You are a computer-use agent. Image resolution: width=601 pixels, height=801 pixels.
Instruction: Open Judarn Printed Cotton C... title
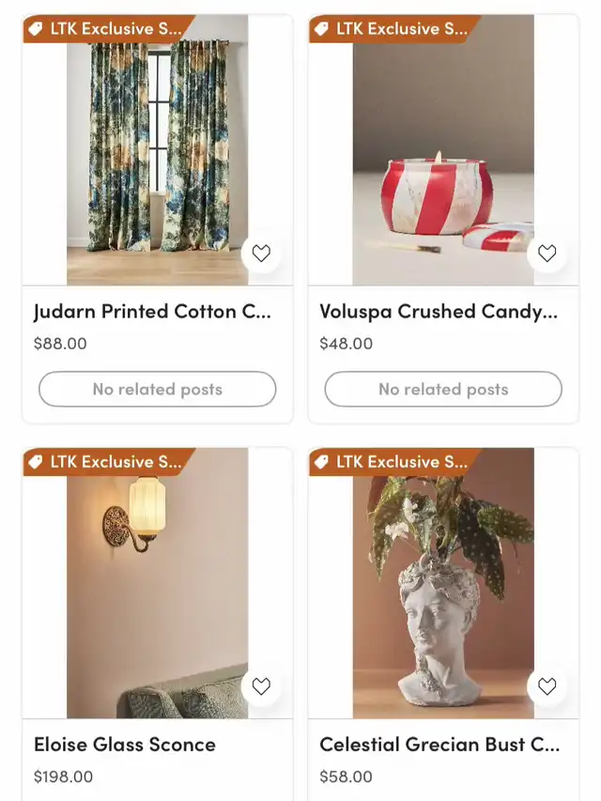click(x=152, y=312)
